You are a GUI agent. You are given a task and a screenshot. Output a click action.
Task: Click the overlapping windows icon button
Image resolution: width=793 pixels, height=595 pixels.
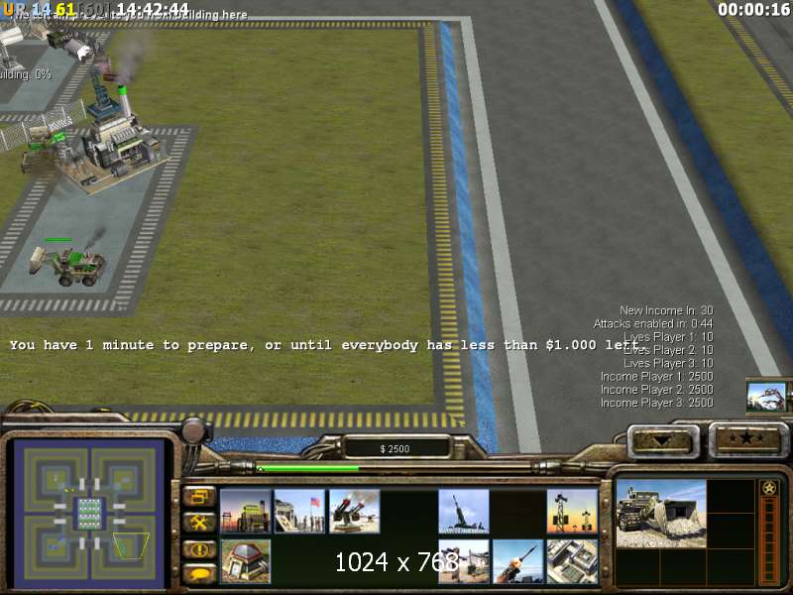coord(200,497)
